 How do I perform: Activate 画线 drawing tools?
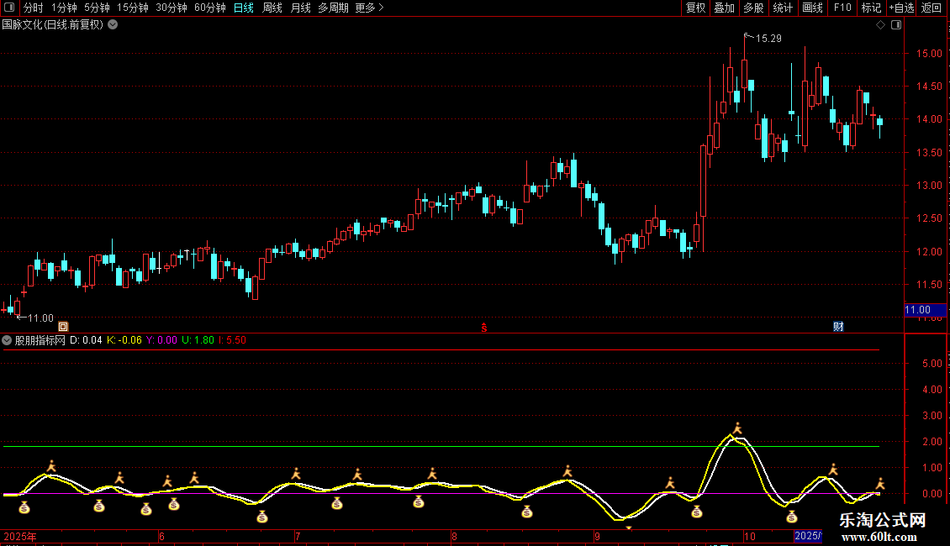pos(812,8)
